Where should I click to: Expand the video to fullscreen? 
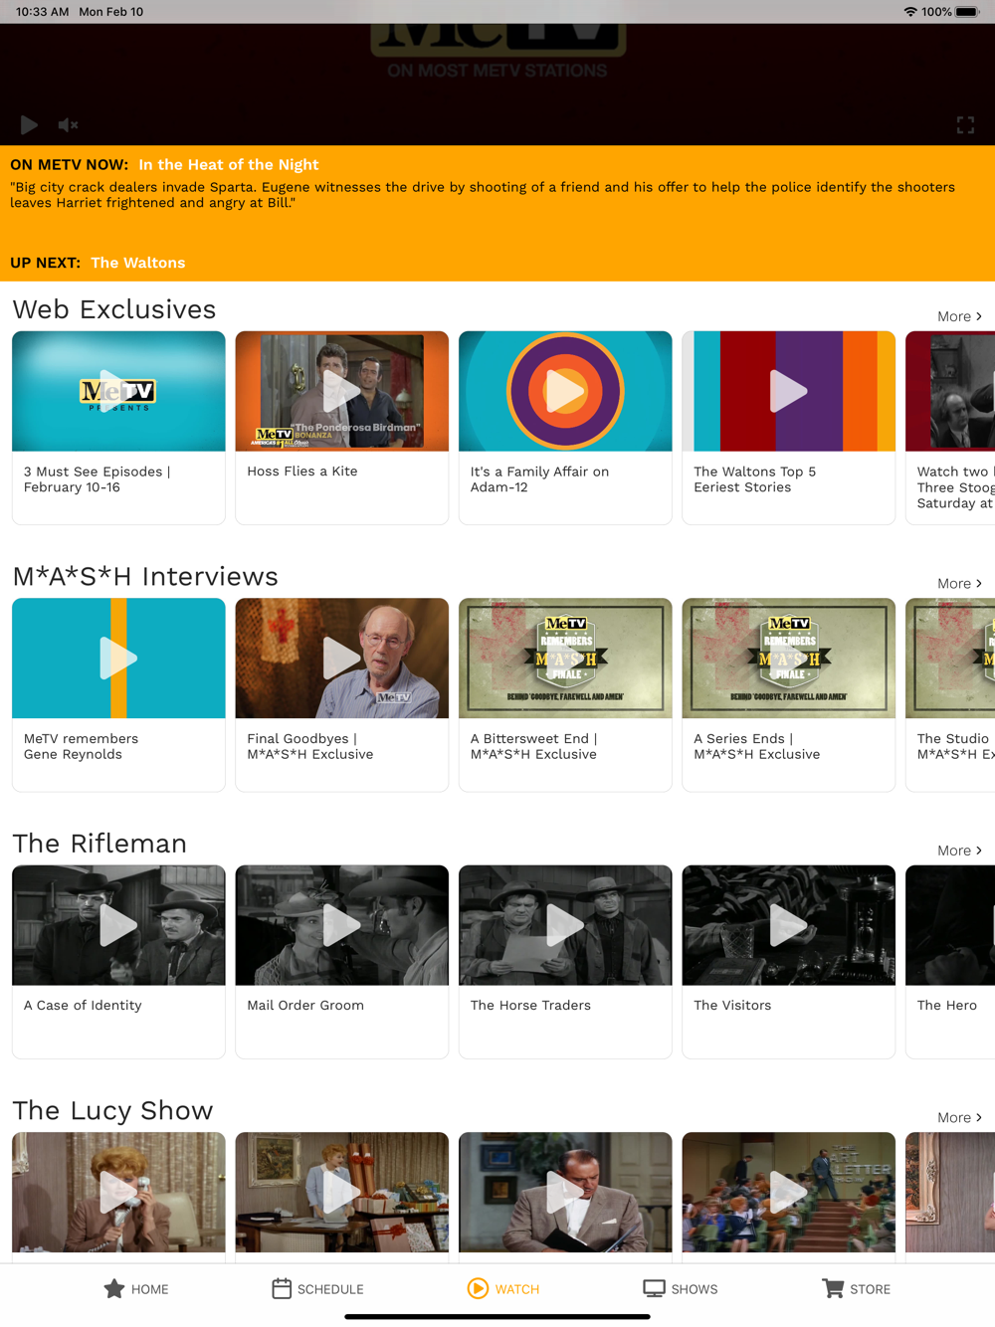click(965, 124)
